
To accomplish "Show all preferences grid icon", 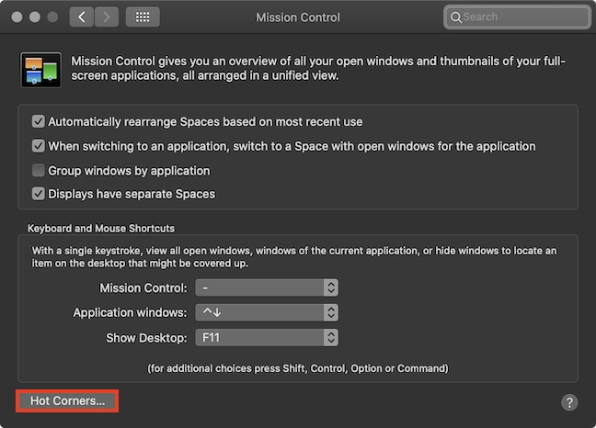I will 143,17.
